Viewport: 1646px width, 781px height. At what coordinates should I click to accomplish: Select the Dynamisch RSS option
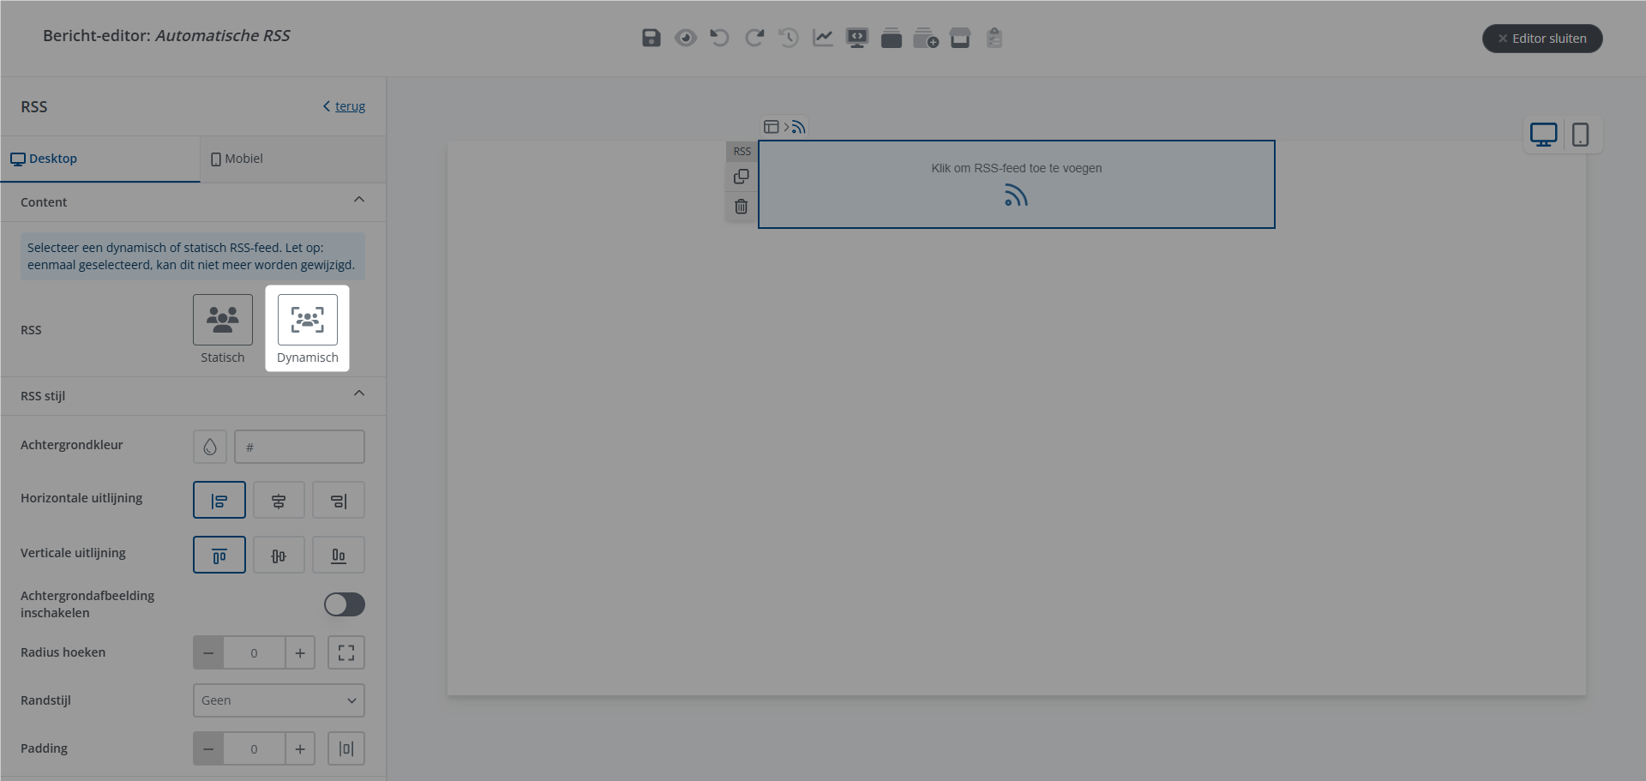click(x=308, y=320)
